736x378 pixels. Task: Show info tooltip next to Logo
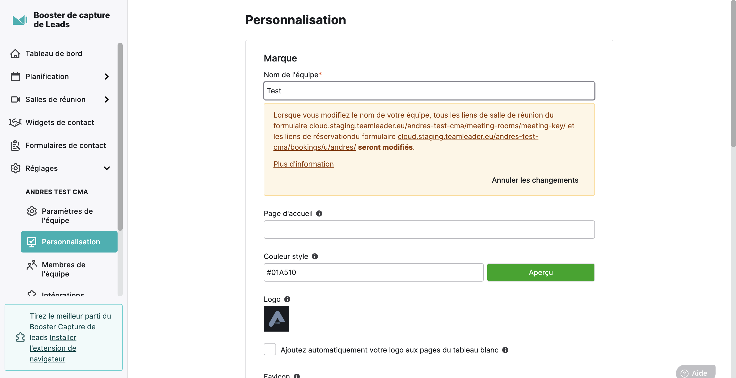point(287,299)
